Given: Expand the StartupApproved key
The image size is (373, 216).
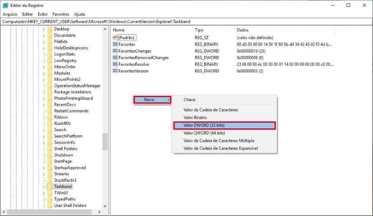Looking at the screenshot, I should [x=44, y=168].
